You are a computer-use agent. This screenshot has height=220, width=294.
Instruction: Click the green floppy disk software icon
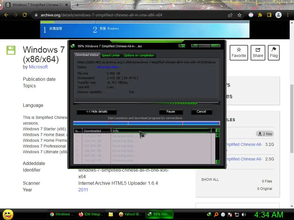[x=11, y=50]
